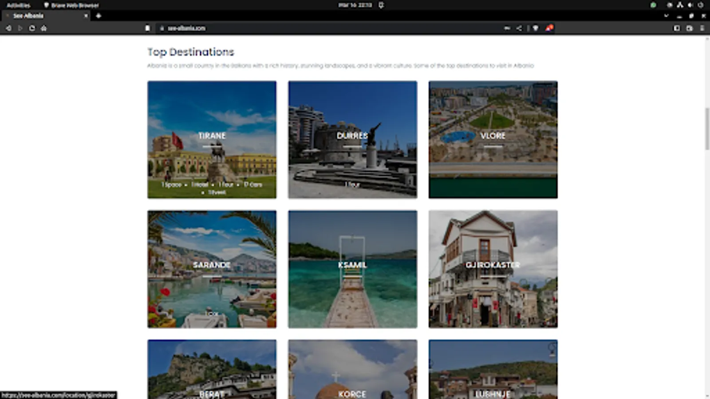Select the Gjirokaster destination thumbnail
The width and height of the screenshot is (710, 399).
tap(493, 269)
